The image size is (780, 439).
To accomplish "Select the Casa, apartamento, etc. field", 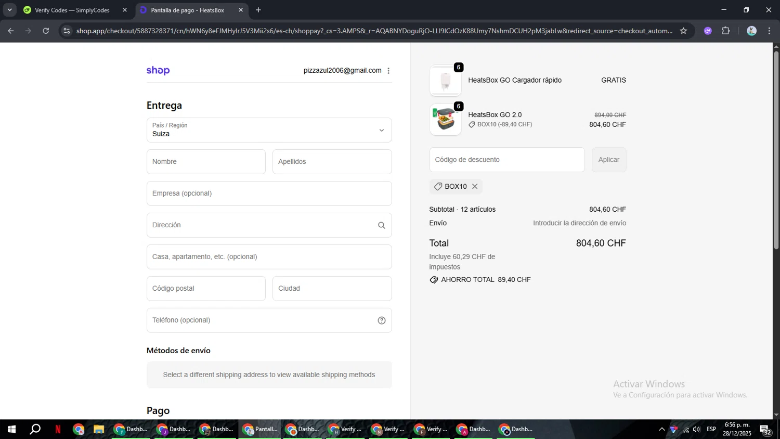I will tap(269, 257).
